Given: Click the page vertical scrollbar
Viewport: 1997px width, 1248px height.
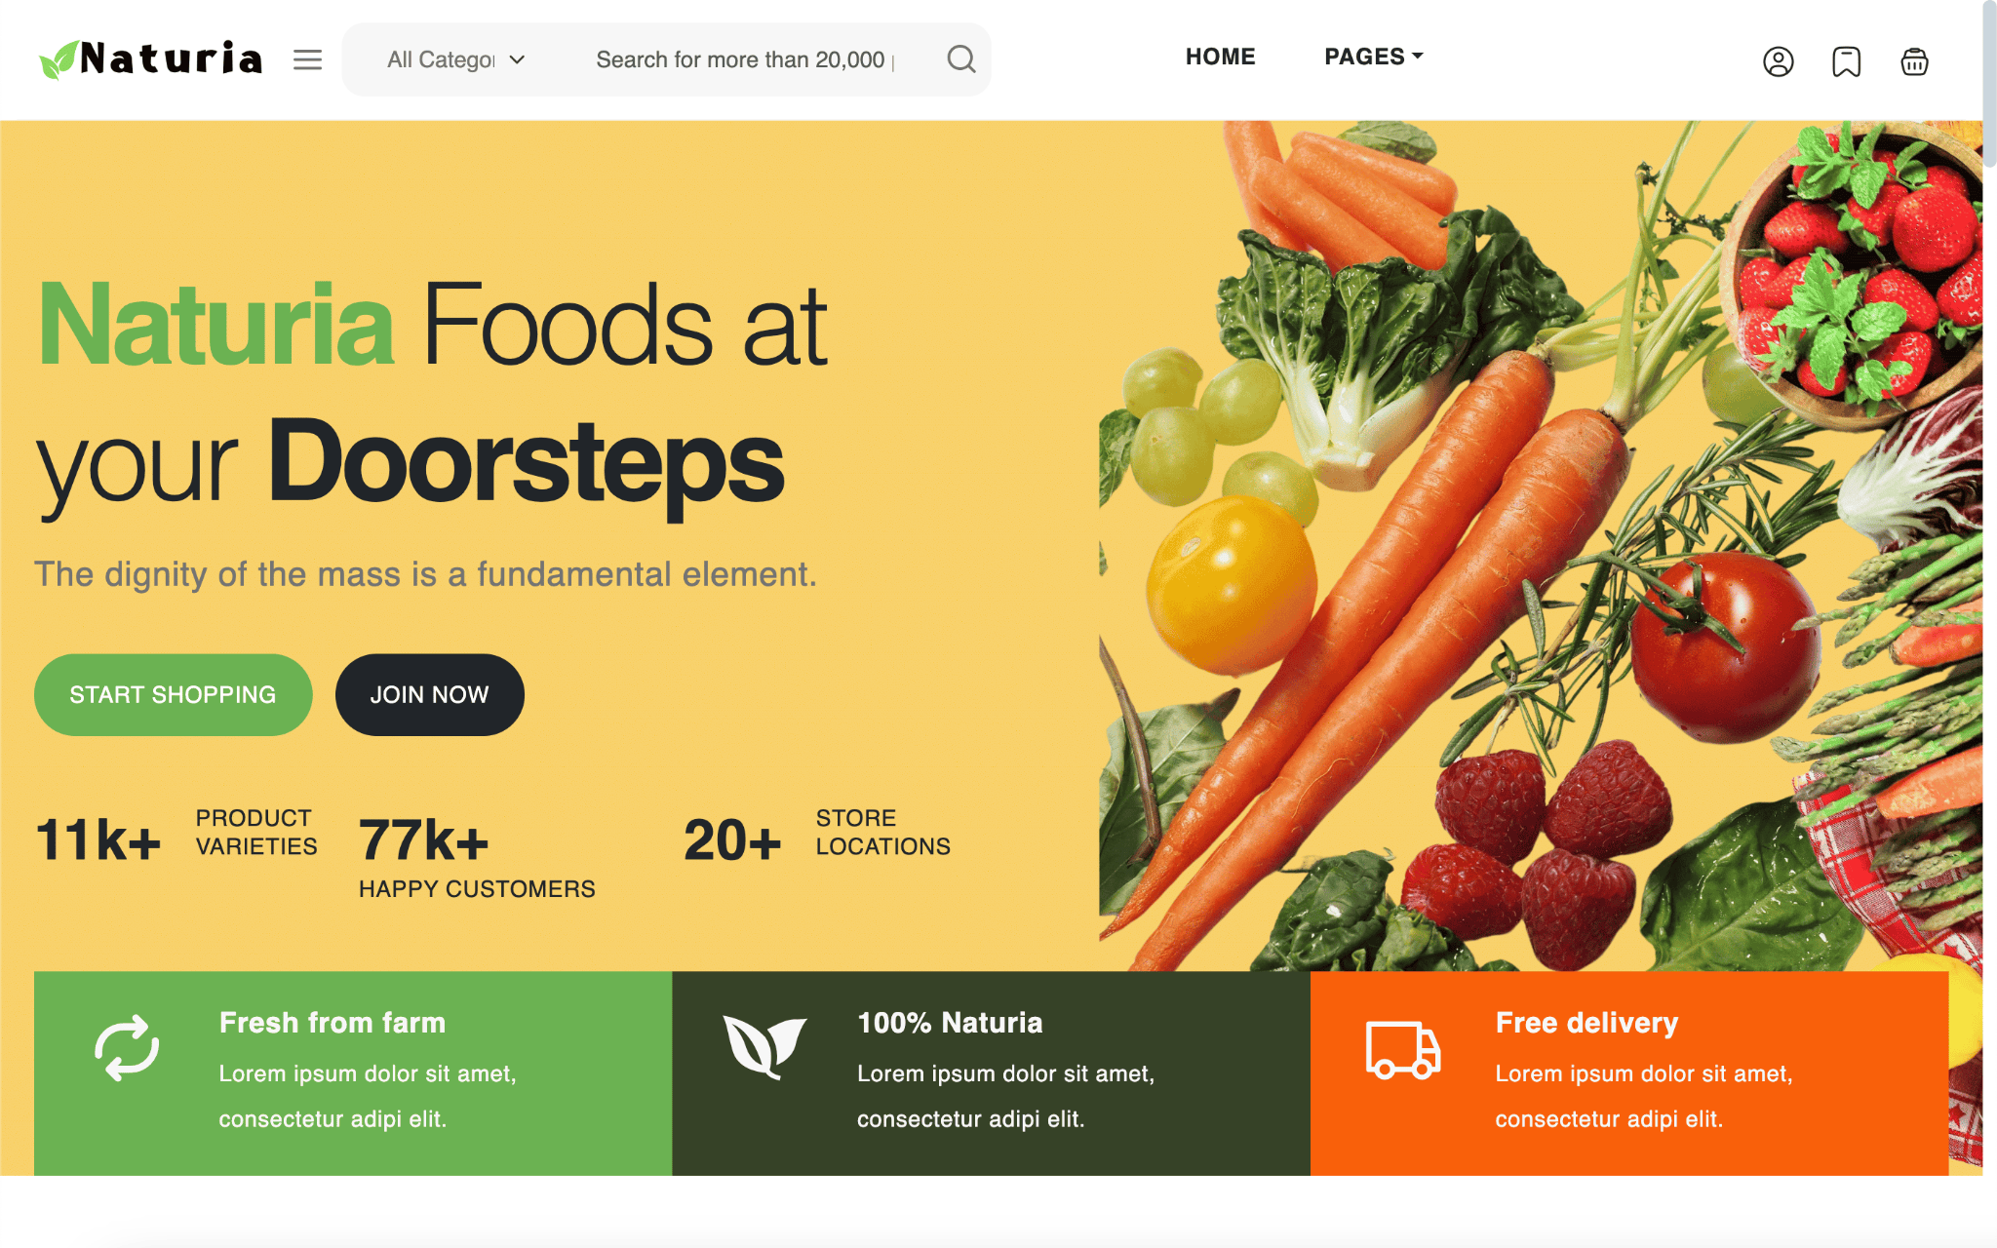Looking at the screenshot, I should (x=1989, y=624).
